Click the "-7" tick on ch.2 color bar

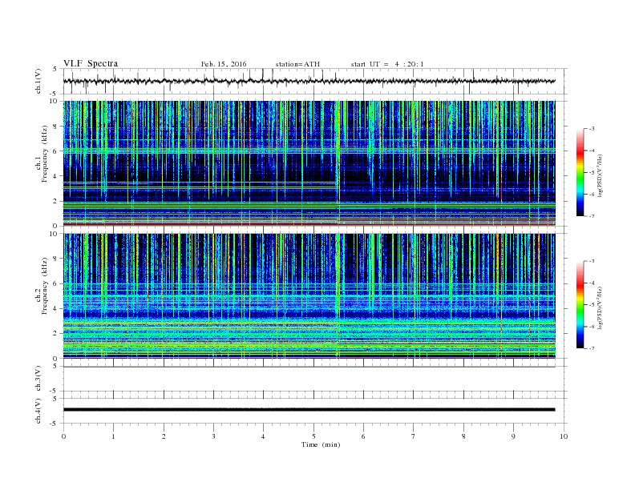click(x=591, y=348)
